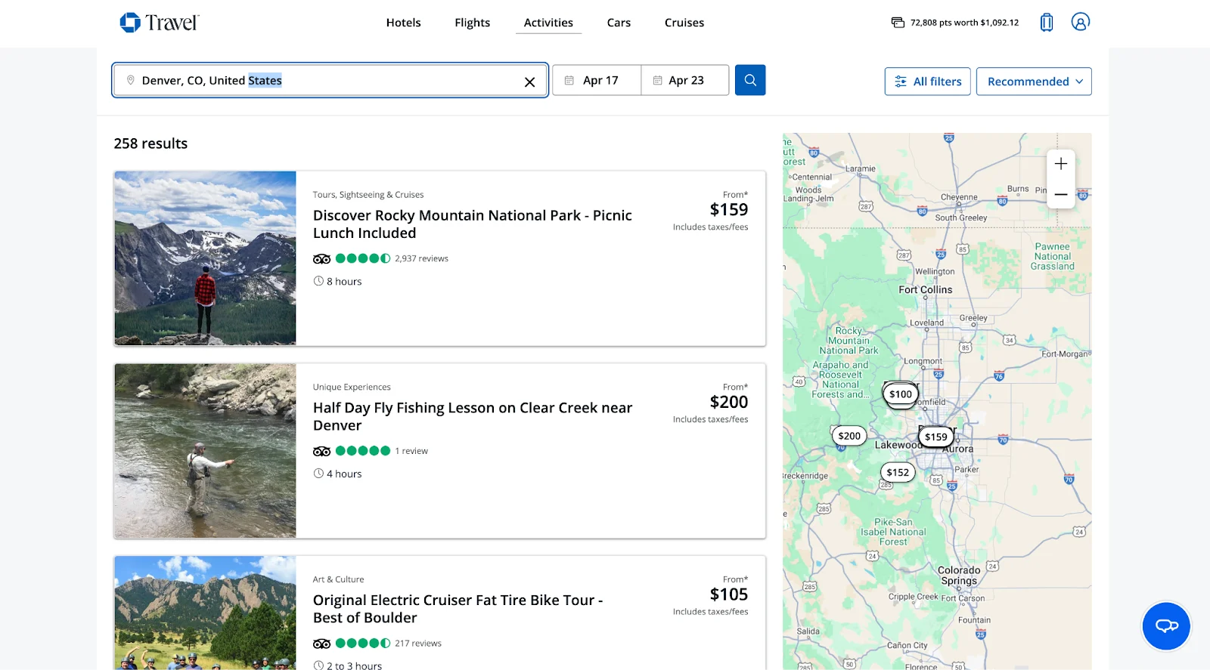This screenshot has width=1210, height=670.
Task: Click Colorado Springs label on the map
Action: (959, 576)
